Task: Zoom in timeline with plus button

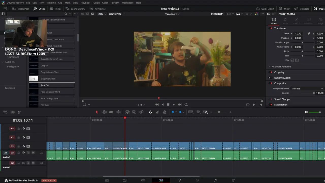Action: [x=230, y=112]
